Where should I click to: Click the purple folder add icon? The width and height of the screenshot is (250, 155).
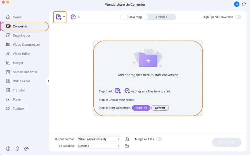pos(148,61)
